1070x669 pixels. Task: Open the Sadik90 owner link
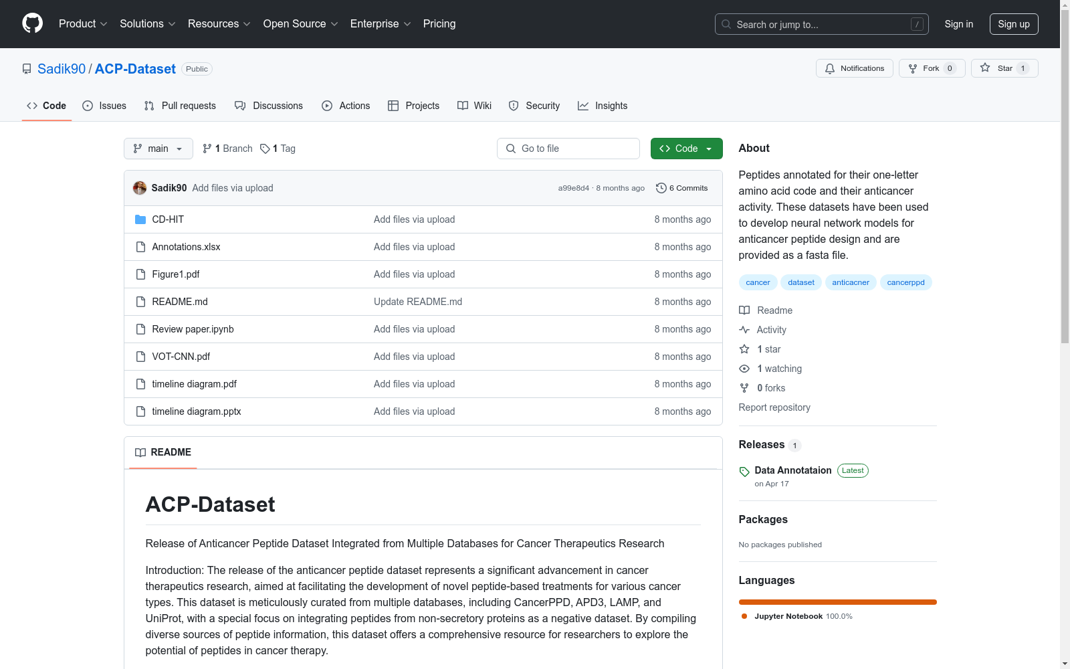(x=62, y=69)
